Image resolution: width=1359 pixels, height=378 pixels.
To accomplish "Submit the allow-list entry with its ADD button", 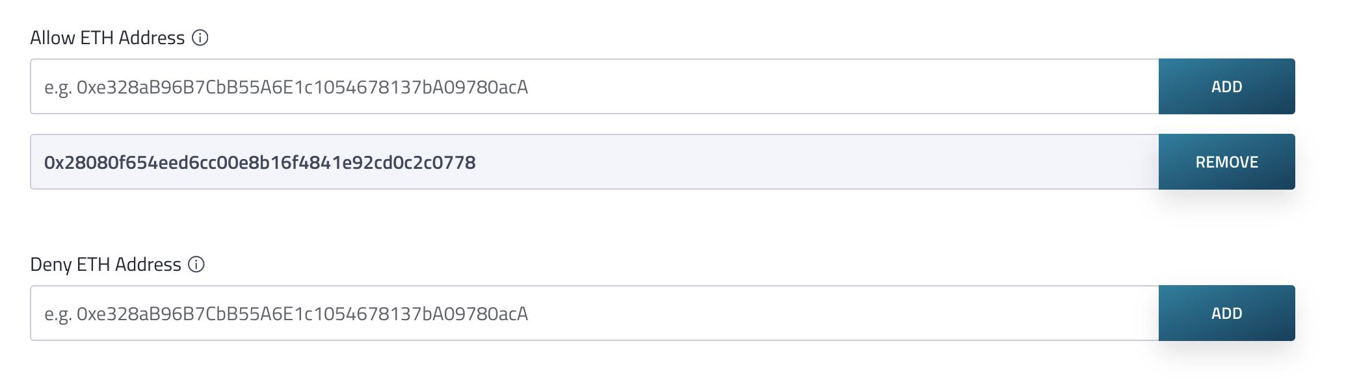I will pos(1226,86).
